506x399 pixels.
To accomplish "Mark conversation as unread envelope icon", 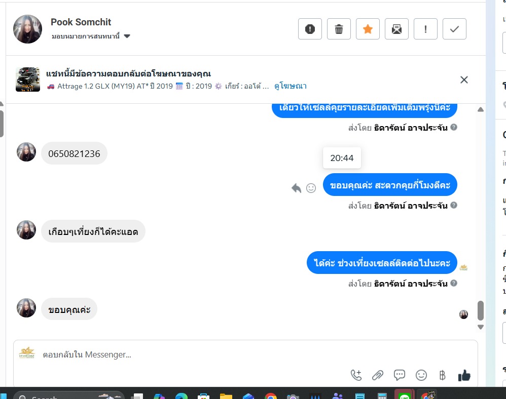I will [x=396, y=29].
